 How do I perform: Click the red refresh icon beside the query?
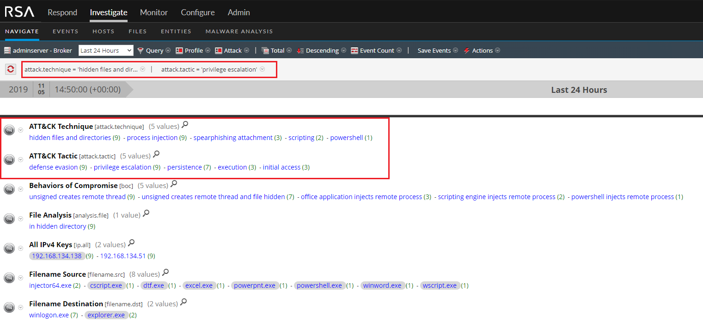tap(10, 69)
